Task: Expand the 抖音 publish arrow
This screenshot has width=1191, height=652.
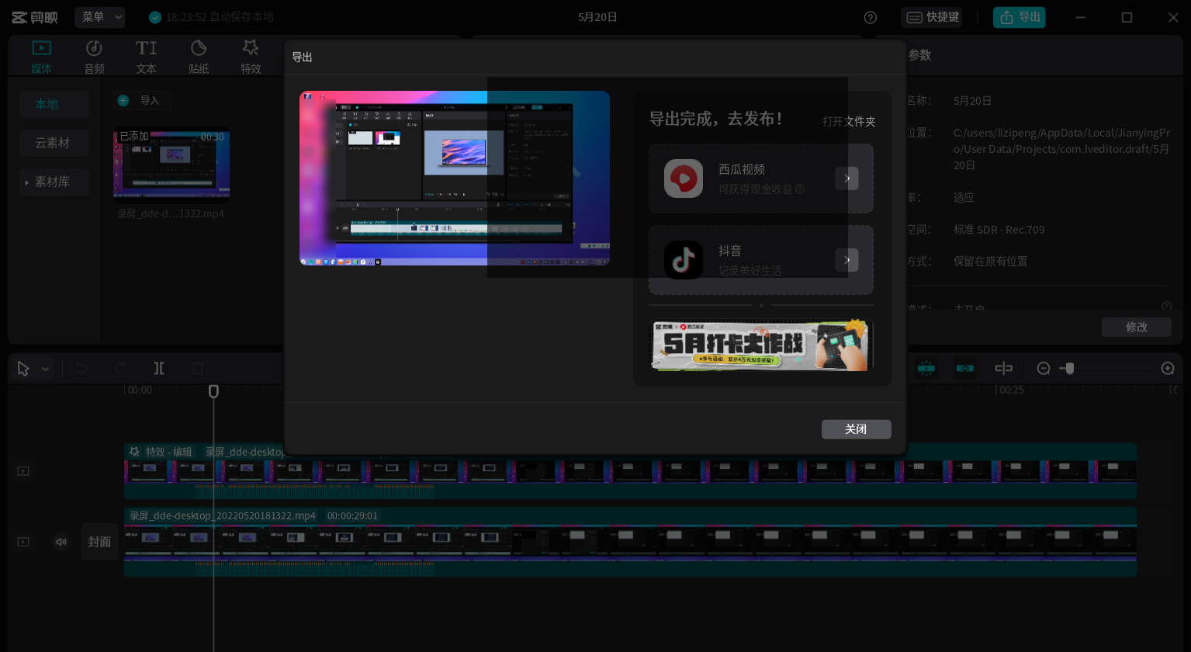Action: point(847,260)
